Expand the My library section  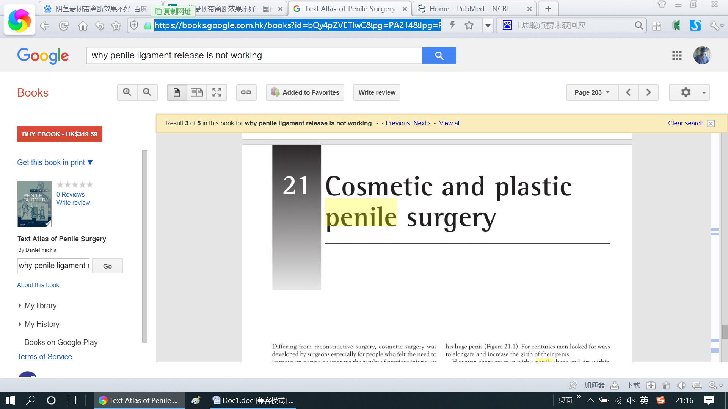click(37, 306)
